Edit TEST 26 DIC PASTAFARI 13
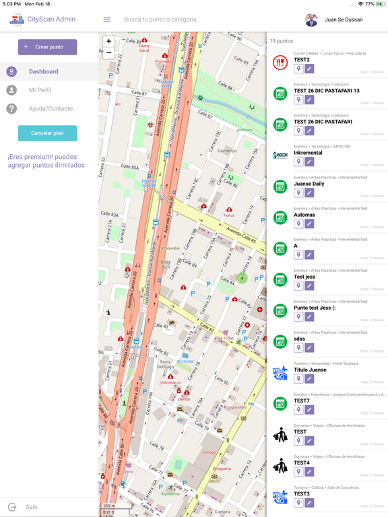This screenshot has height=517, width=388. tap(309, 100)
